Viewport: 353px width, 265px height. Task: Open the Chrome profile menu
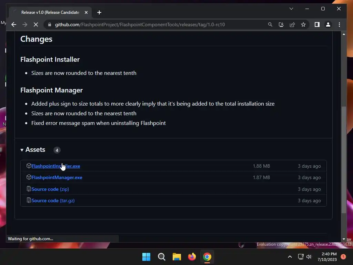328,24
